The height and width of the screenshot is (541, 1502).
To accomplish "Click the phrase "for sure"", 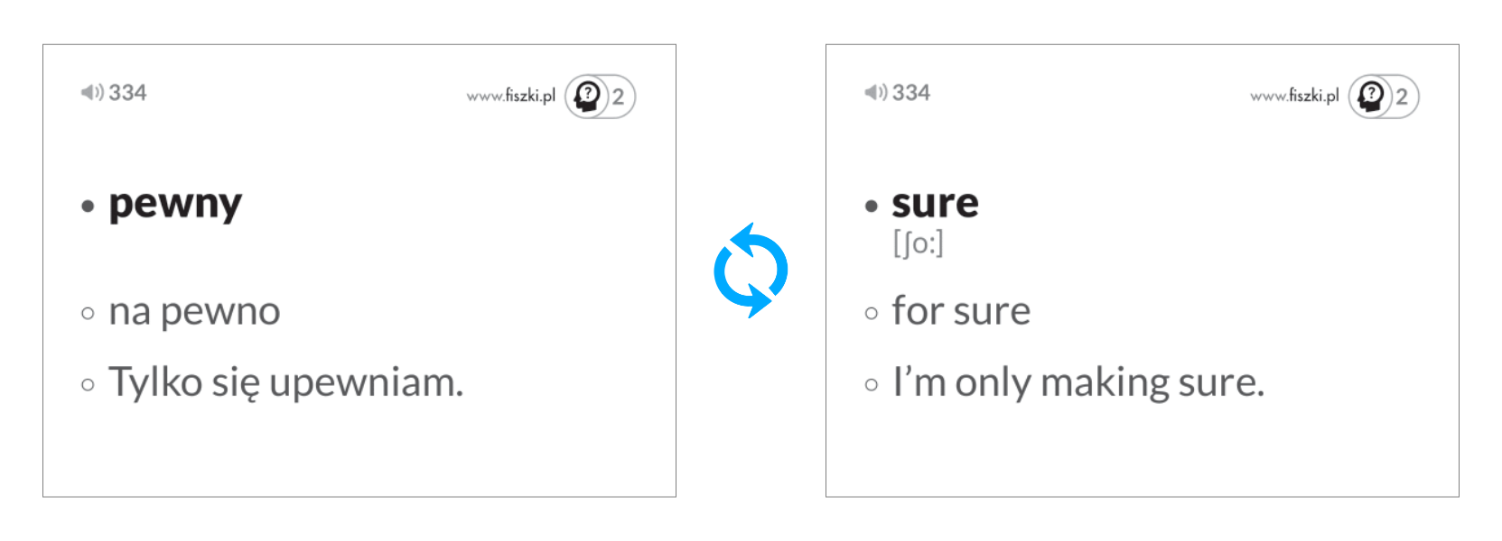I will click(961, 311).
